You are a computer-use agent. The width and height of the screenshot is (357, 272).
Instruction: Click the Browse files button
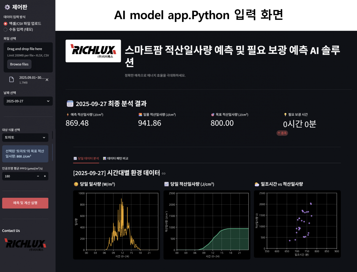pos(19,64)
